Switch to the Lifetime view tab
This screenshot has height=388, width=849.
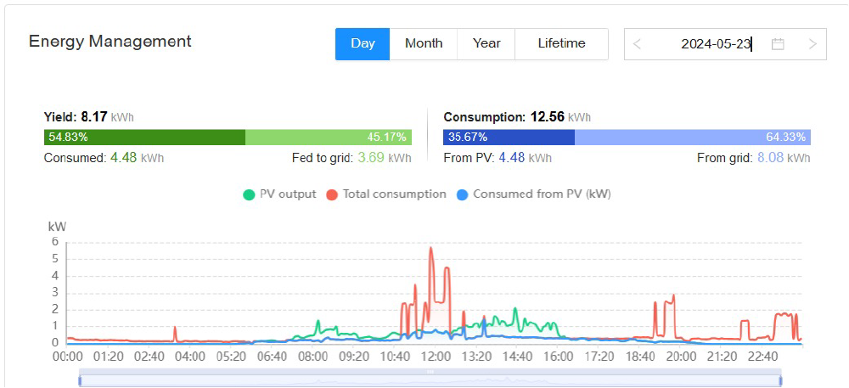[x=561, y=43]
